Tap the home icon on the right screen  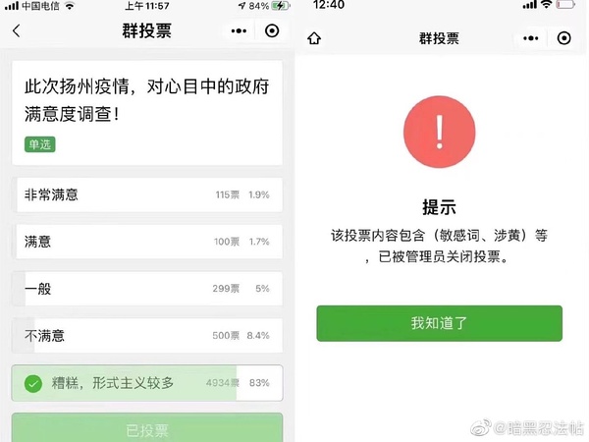tap(314, 38)
